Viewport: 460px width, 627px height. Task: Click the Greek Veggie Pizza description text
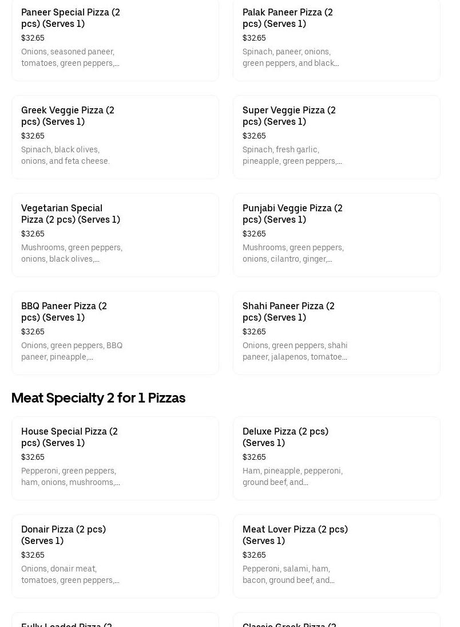pyautogui.click(x=65, y=155)
